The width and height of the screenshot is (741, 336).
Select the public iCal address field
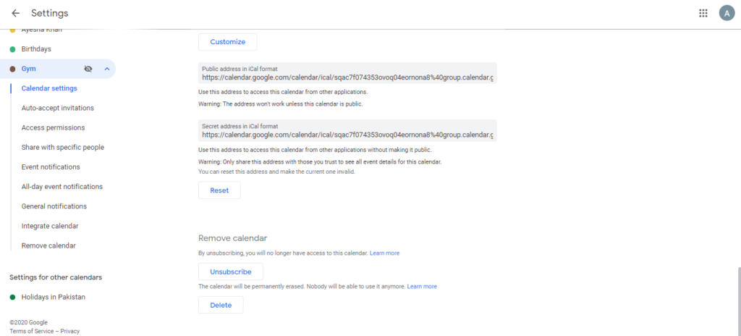pos(347,73)
